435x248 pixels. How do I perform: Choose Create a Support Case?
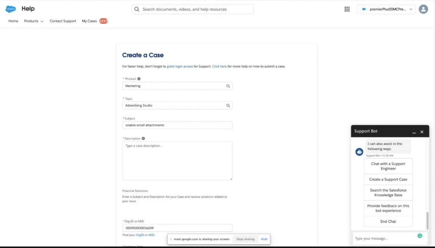[388, 179]
